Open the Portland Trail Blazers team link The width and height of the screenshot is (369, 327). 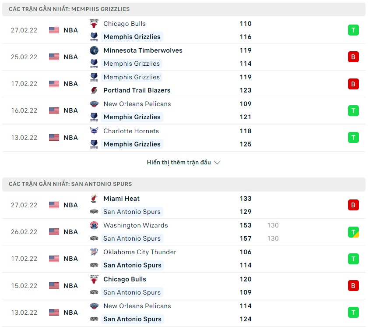tap(137, 90)
